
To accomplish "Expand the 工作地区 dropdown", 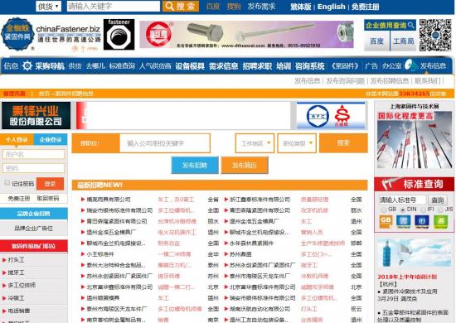I will pos(255,143).
